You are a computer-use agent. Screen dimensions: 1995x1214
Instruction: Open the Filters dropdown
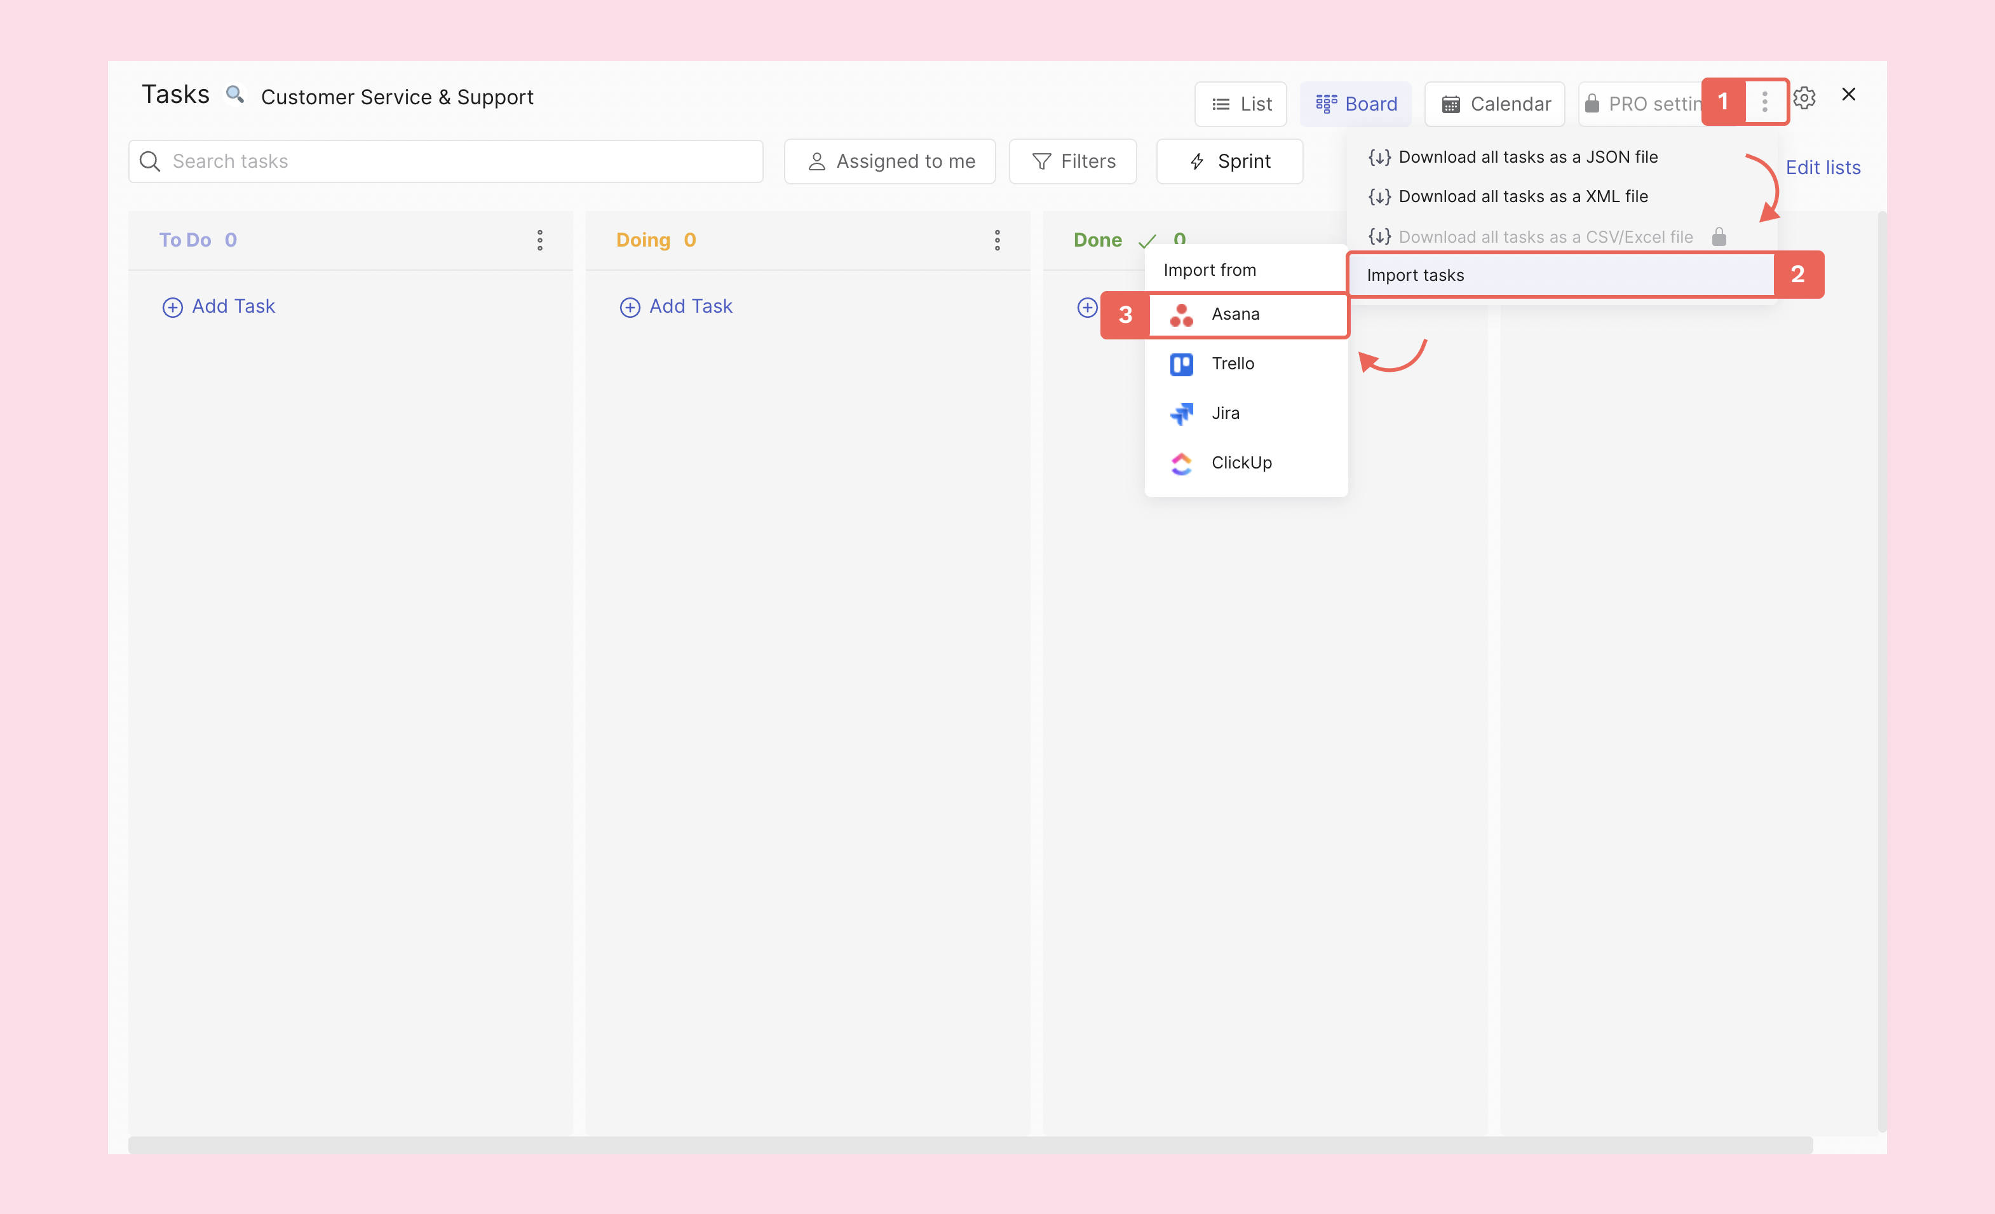click(x=1073, y=161)
